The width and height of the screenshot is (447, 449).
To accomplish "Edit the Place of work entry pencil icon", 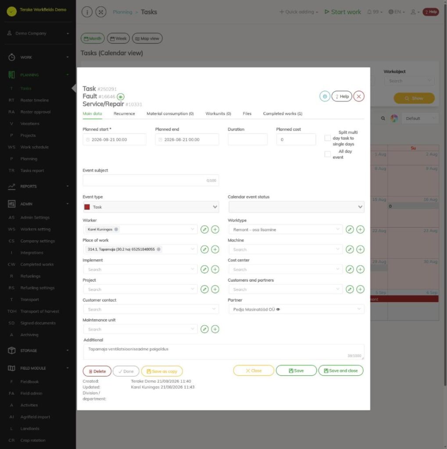I will (204, 249).
